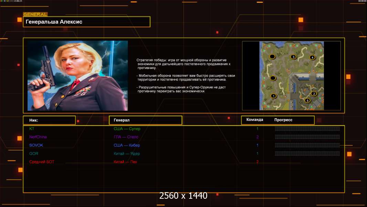This screenshot has width=367, height=207.
Task: Click the 'Генеральша Алексис' title field
Action: [87, 22]
